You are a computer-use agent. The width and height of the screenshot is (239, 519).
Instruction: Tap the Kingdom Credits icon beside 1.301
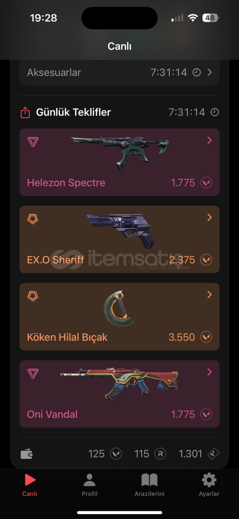point(214,454)
